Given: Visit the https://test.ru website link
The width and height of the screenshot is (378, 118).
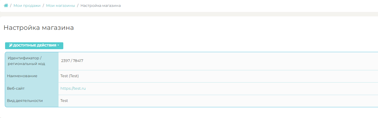Looking at the screenshot, I should [73, 88].
